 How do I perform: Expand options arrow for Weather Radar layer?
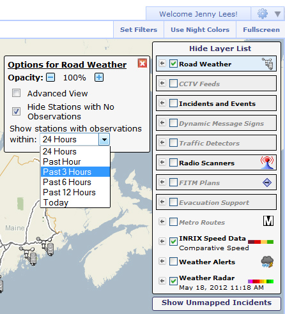(x=162, y=281)
